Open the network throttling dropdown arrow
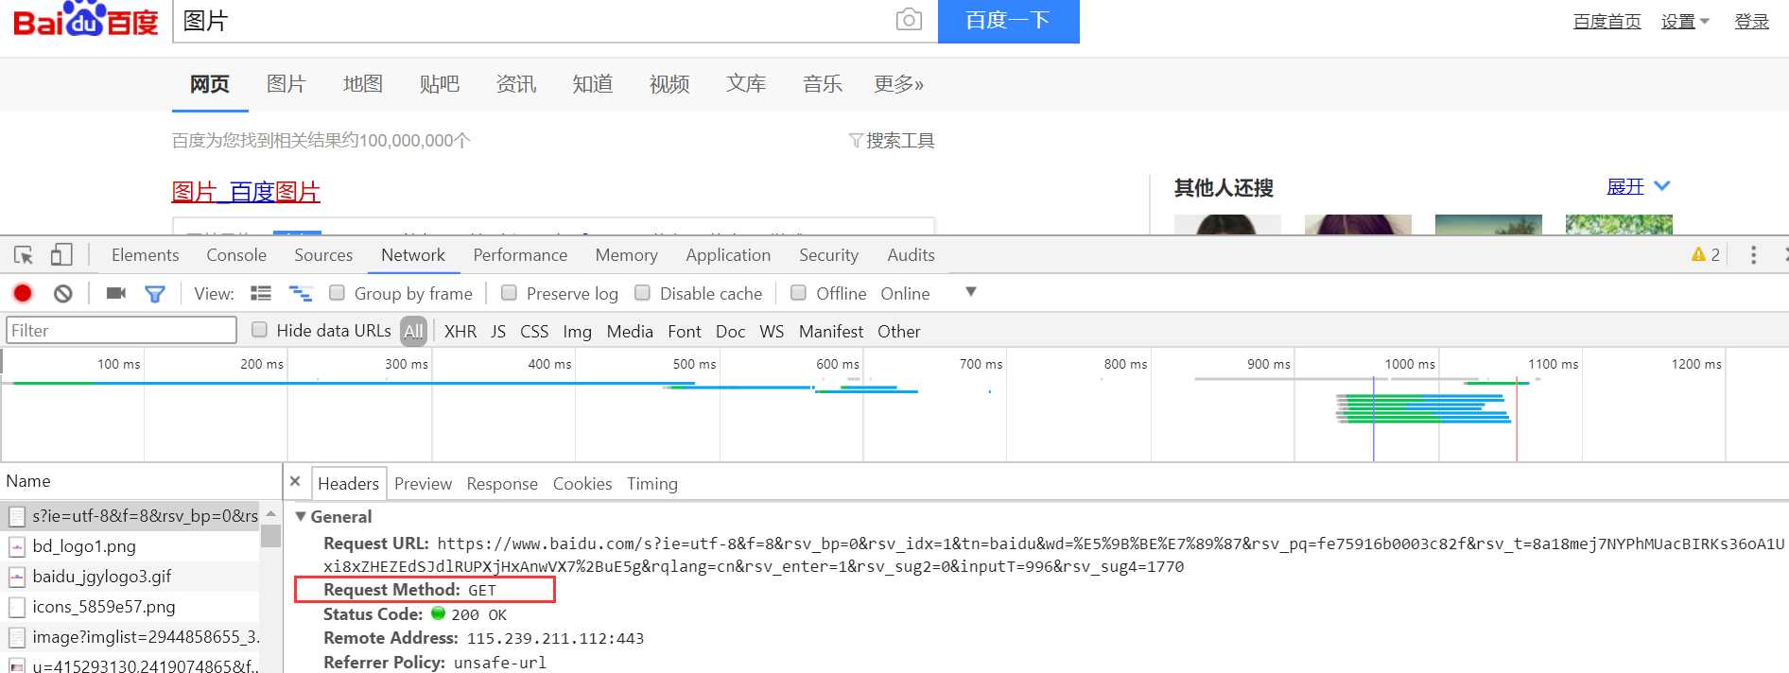This screenshot has width=1789, height=673. click(x=970, y=292)
